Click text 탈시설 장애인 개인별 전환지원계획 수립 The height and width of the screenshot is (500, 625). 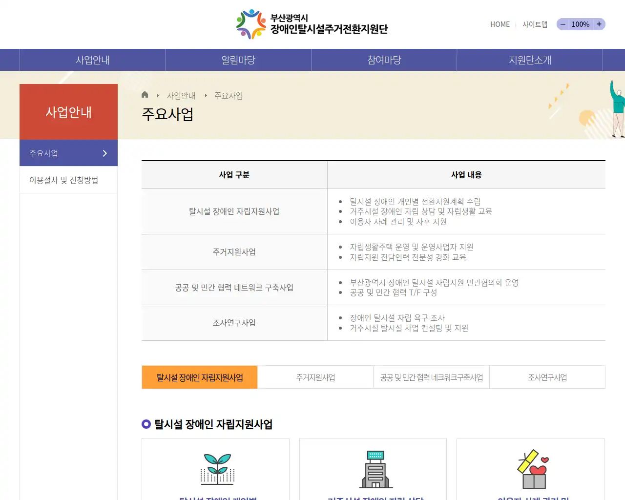tap(415, 201)
